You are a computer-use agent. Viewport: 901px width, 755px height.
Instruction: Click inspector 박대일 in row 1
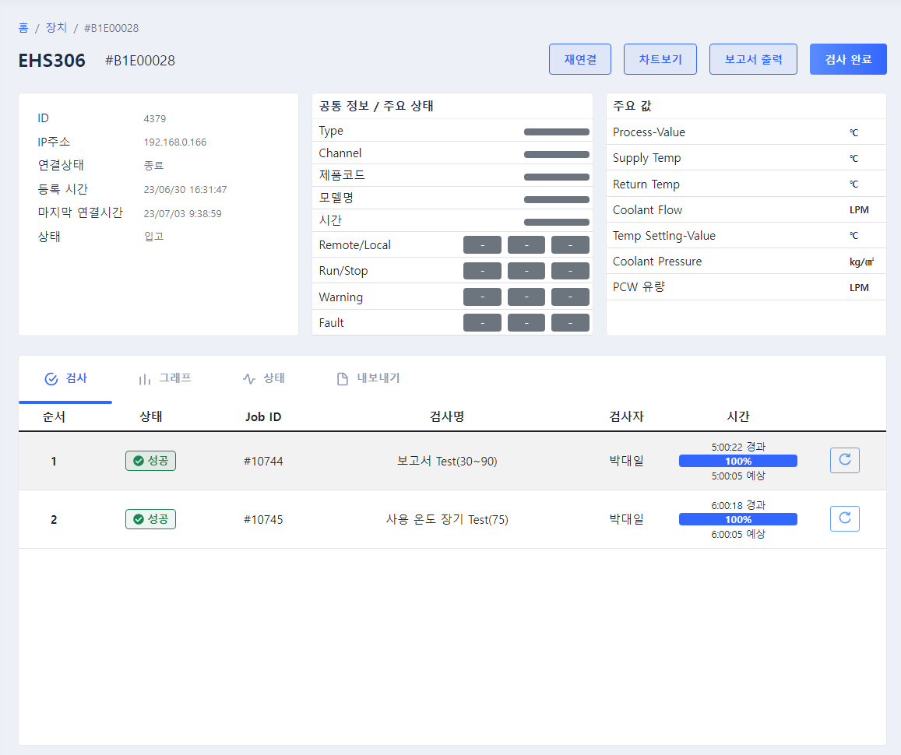pos(626,461)
